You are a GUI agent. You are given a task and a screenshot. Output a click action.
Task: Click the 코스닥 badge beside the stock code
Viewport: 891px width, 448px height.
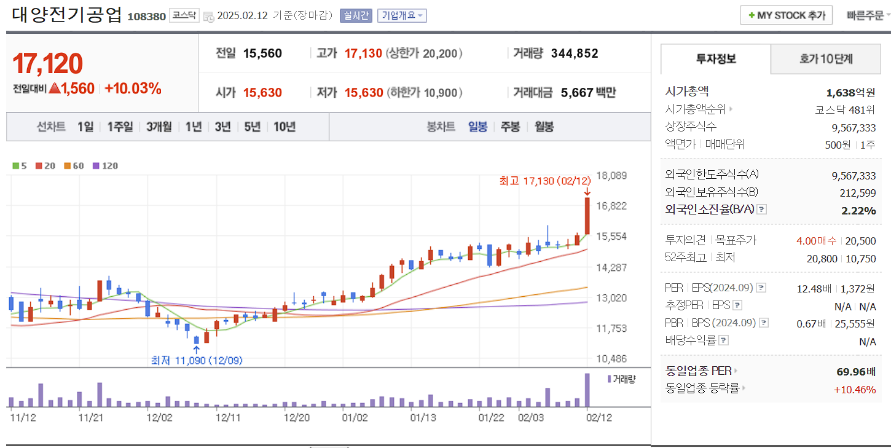184,16
